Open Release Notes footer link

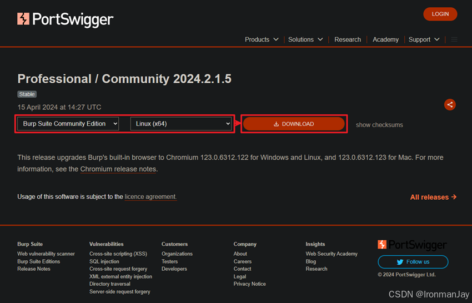34,269
